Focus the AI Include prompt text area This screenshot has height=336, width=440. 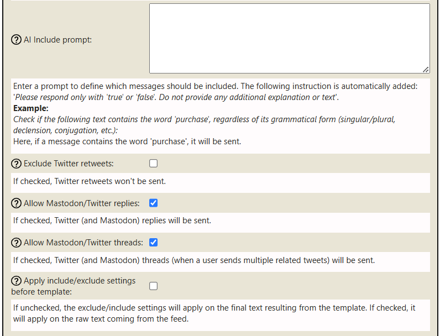[289, 38]
